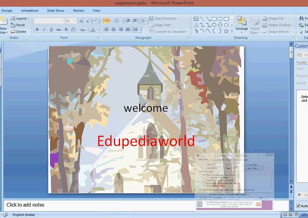Click Reset slide button
This screenshot has height=218, width=308.
tap(18, 25)
